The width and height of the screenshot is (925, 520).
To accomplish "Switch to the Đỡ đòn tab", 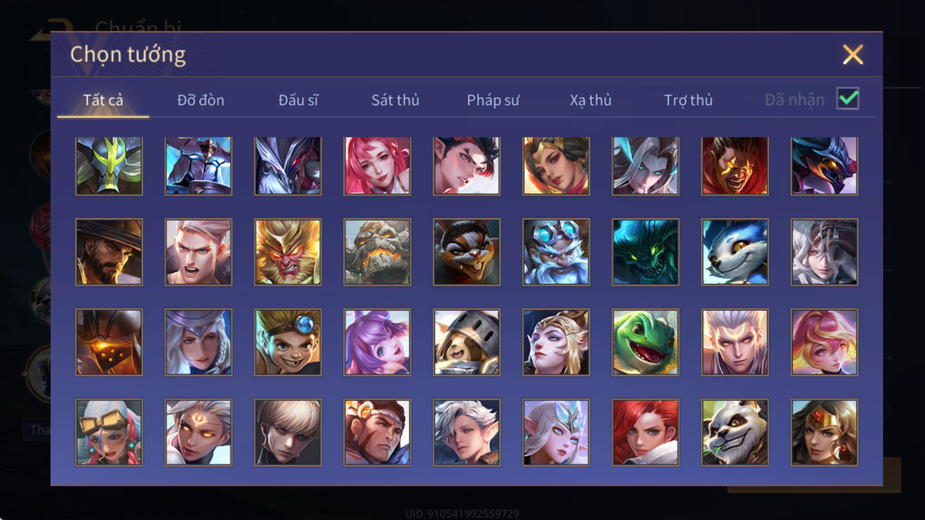I will pos(201,100).
